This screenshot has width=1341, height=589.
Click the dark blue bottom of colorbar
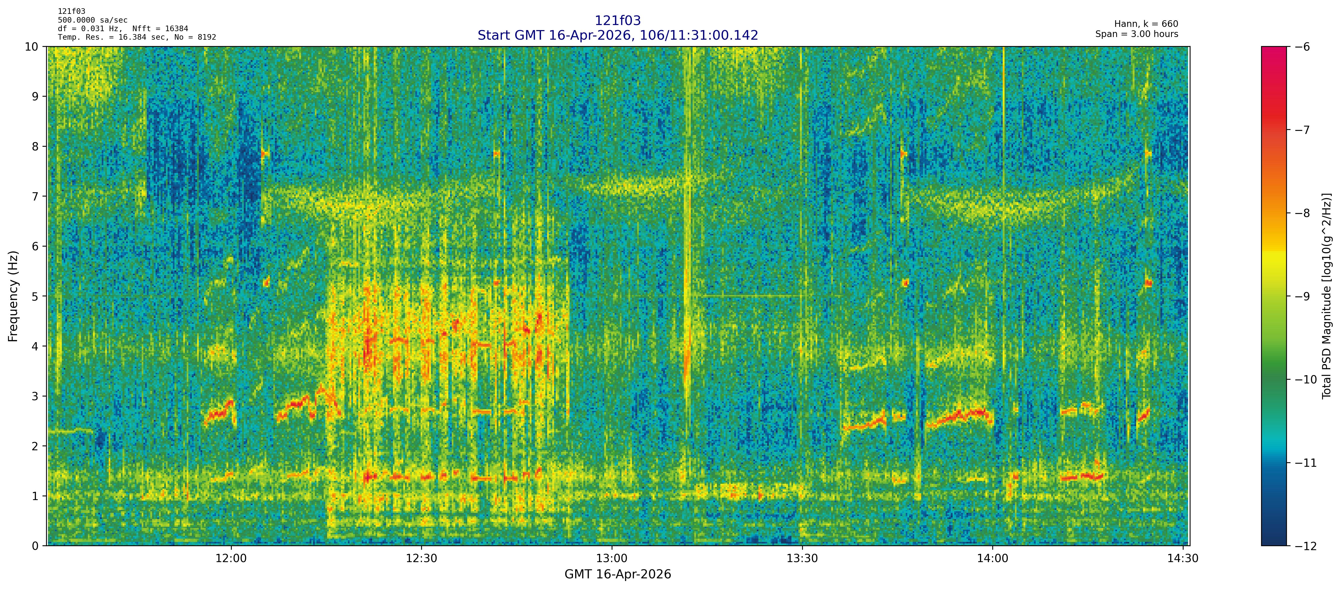pos(1273,538)
